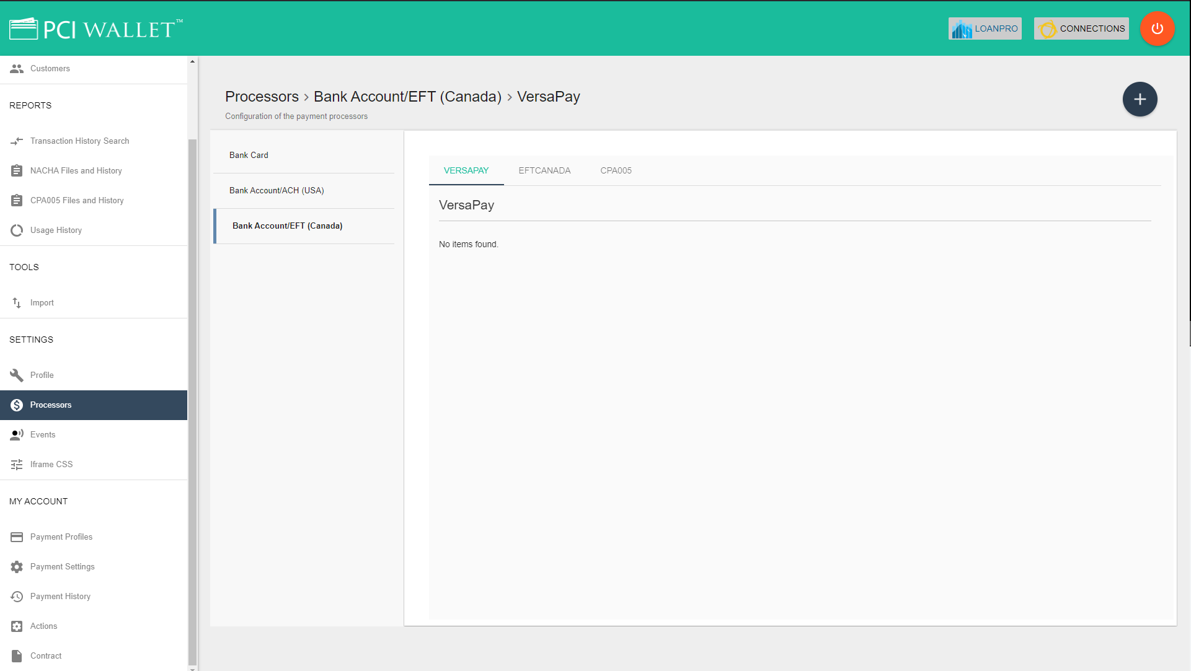Click the Import up-down arrows icon
Screen dimensions: 1191x671
point(17,303)
